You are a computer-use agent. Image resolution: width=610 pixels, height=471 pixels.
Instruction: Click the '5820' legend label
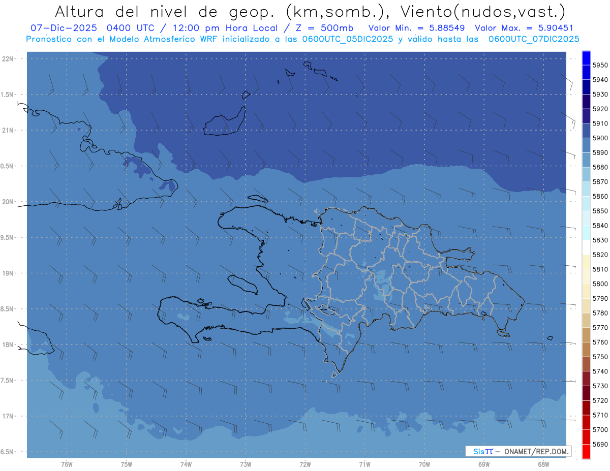[x=600, y=255]
